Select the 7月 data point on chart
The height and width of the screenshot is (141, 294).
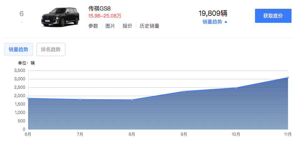point(80,99)
